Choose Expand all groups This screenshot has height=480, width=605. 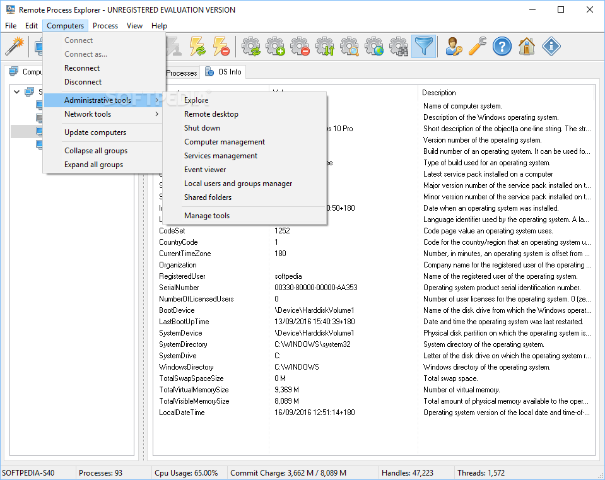click(103, 165)
